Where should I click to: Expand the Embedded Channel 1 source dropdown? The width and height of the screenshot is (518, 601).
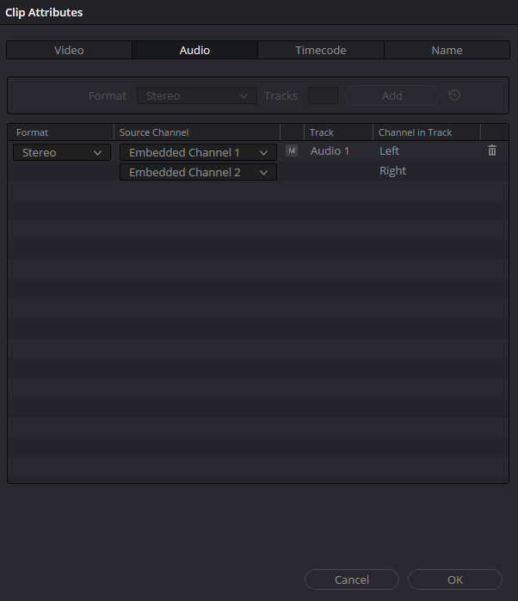(x=198, y=153)
